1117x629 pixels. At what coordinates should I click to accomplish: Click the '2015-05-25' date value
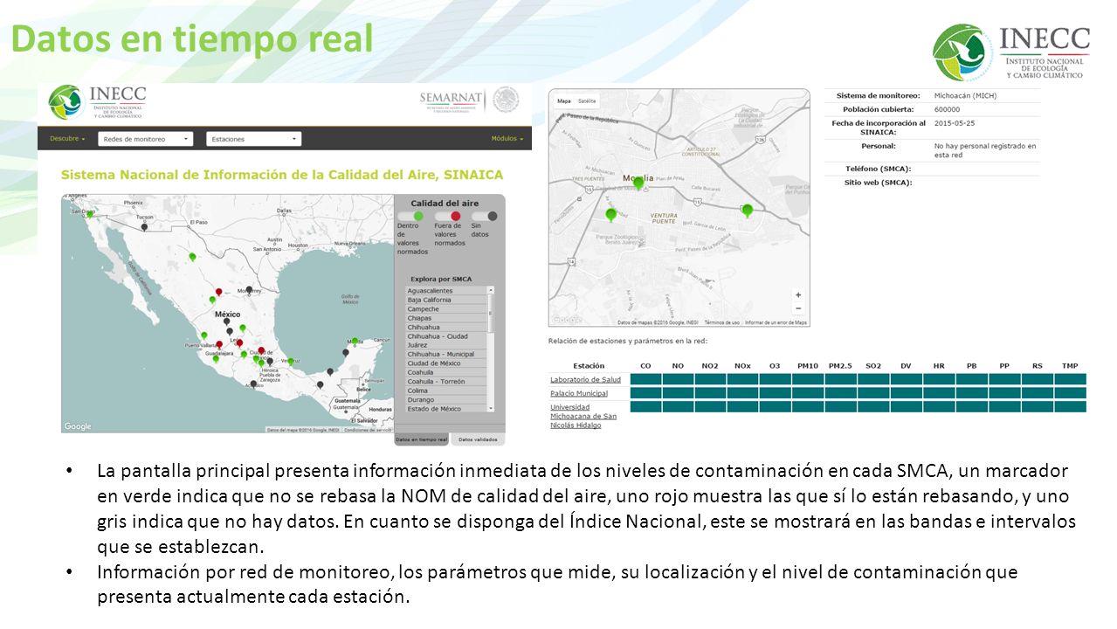coord(954,123)
